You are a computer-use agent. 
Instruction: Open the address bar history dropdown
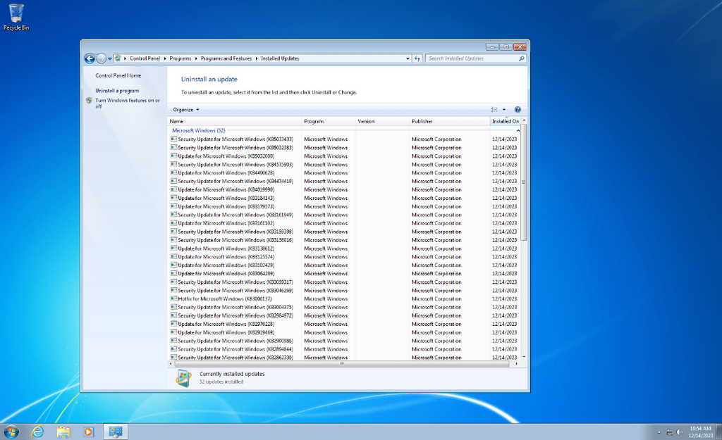(408, 58)
